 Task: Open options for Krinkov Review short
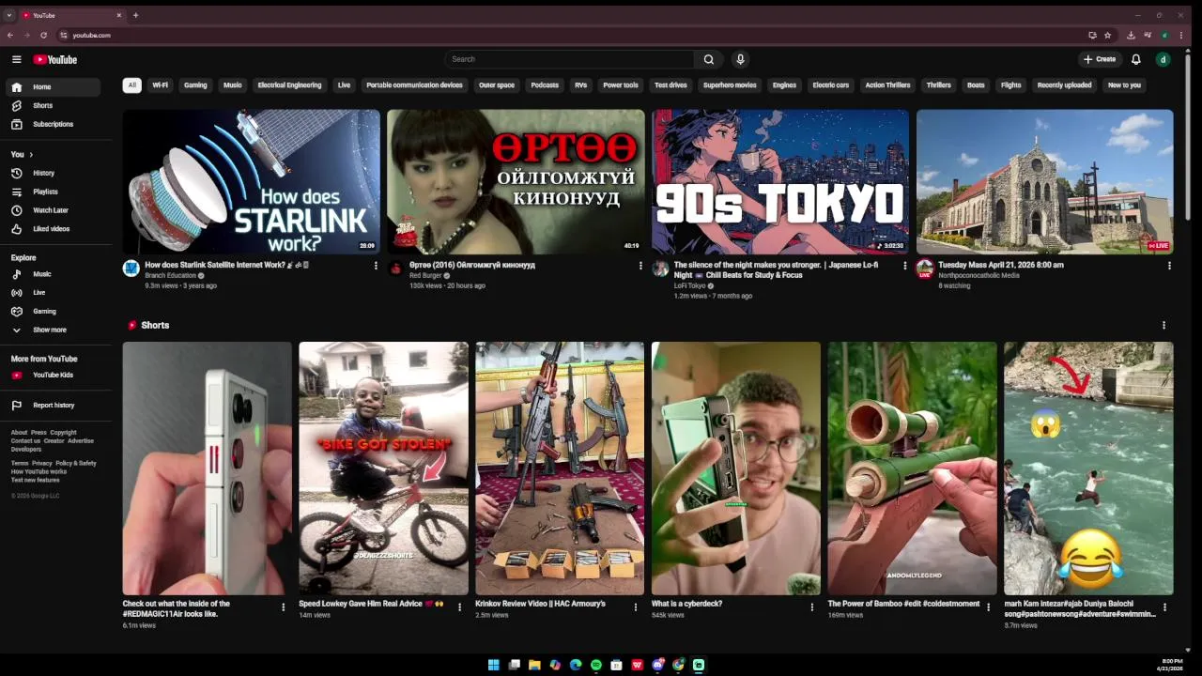point(636,607)
